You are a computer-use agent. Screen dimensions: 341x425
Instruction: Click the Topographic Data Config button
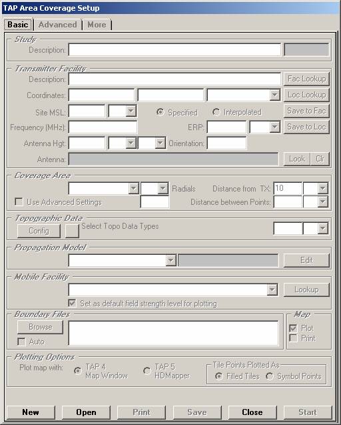[x=39, y=231]
